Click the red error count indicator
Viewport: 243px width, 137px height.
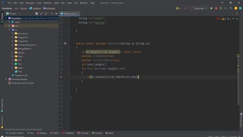218,19
